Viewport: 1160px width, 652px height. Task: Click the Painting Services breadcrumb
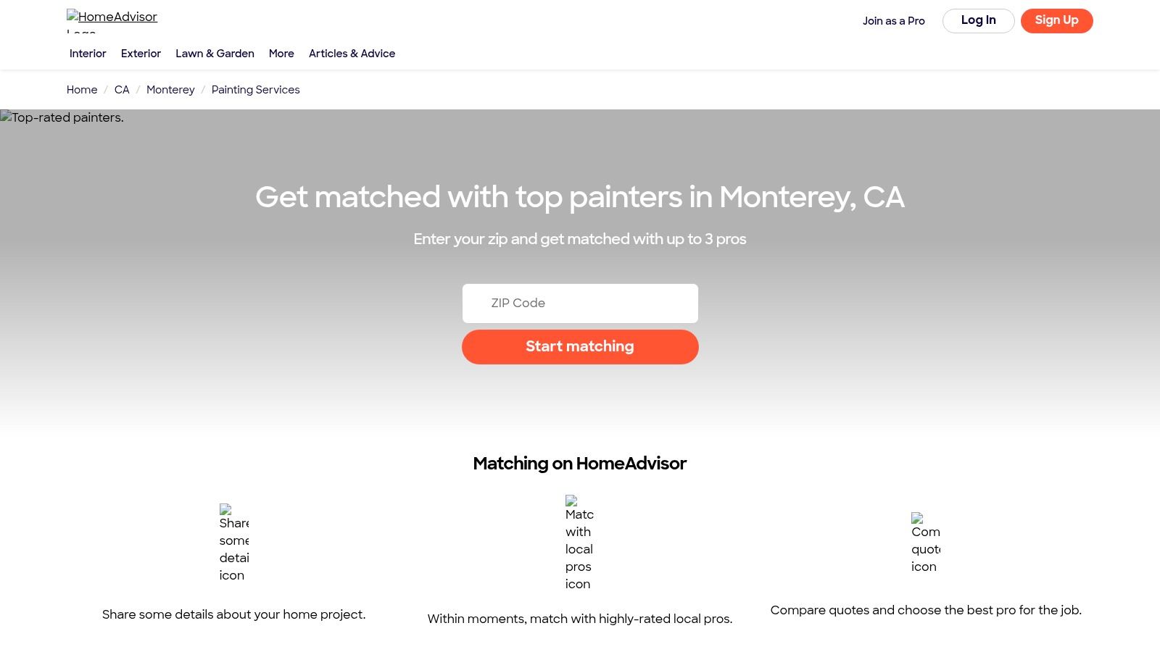click(255, 90)
